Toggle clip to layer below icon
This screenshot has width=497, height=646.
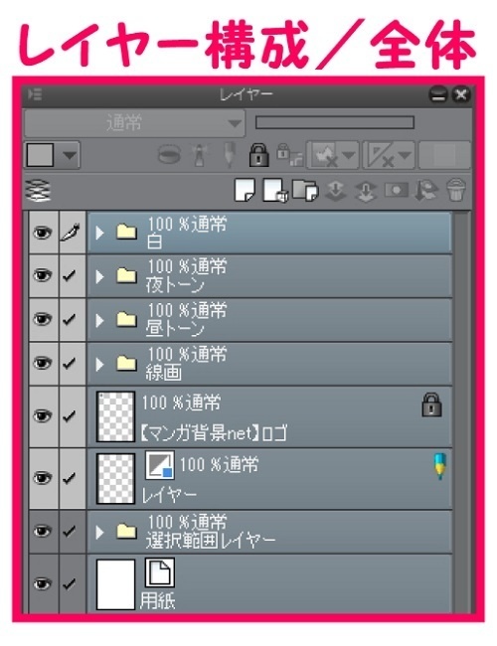tap(169, 154)
